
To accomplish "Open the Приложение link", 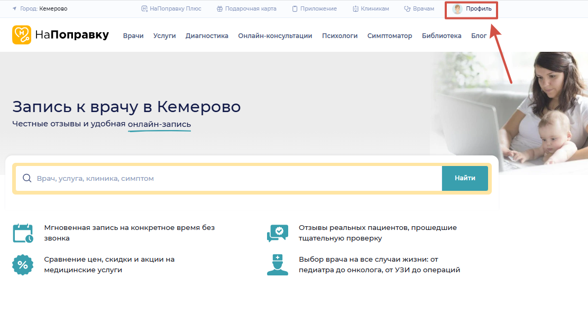I will pos(318,8).
